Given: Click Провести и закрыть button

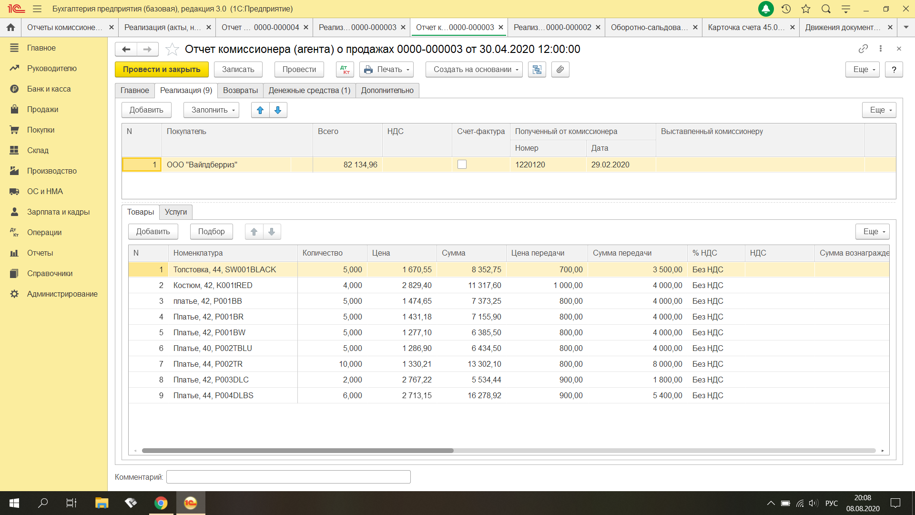Looking at the screenshot, I should coord(162,70).
